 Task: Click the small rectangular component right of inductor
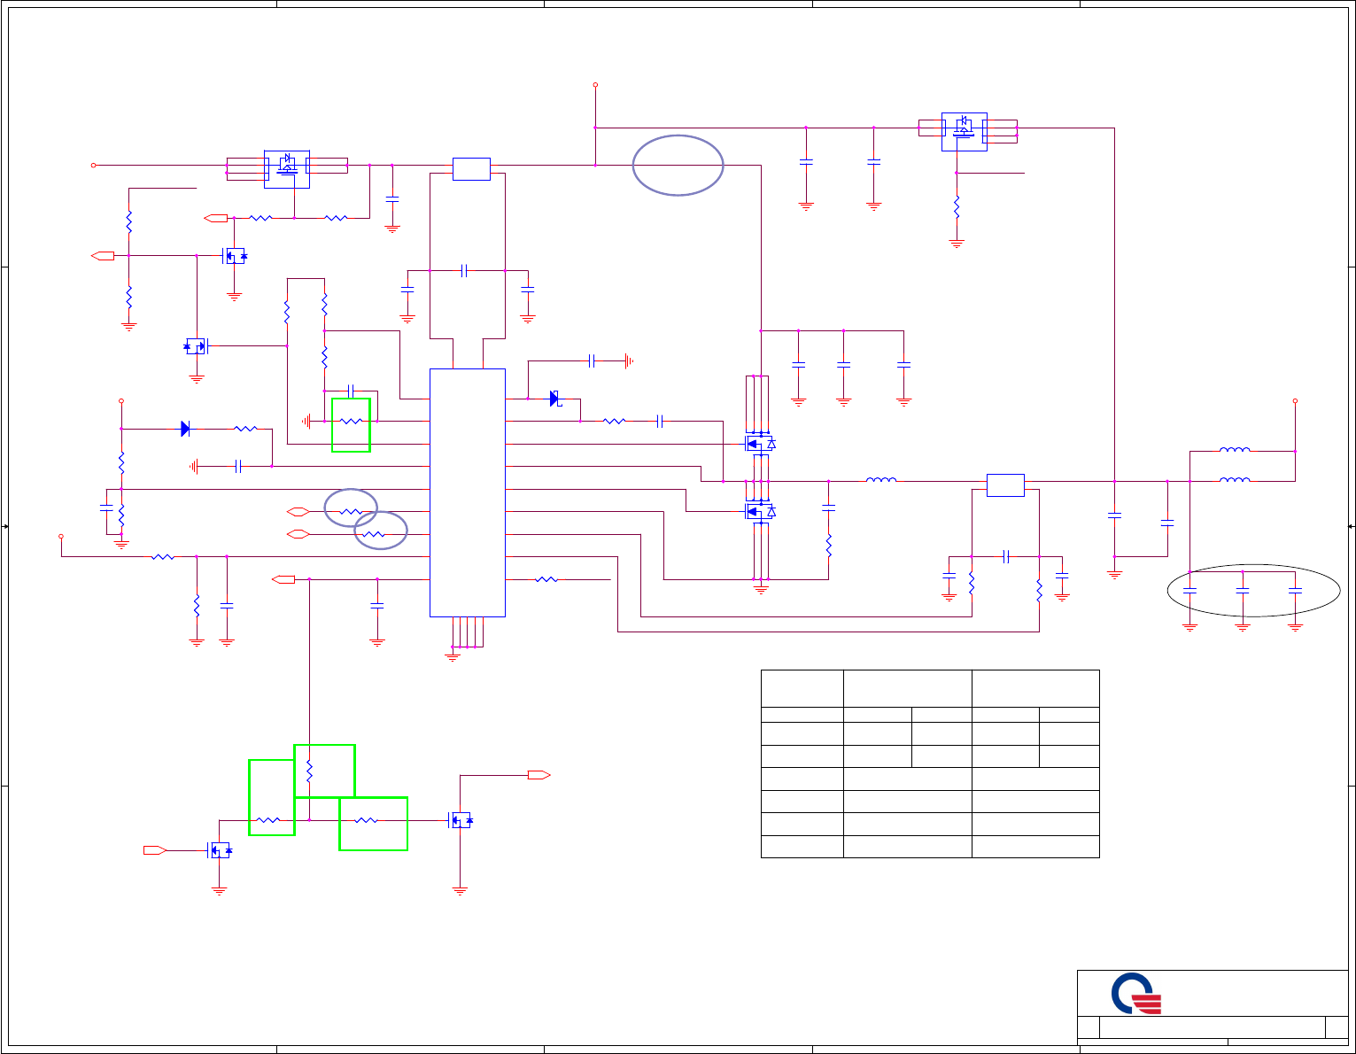click(1005, 485)
